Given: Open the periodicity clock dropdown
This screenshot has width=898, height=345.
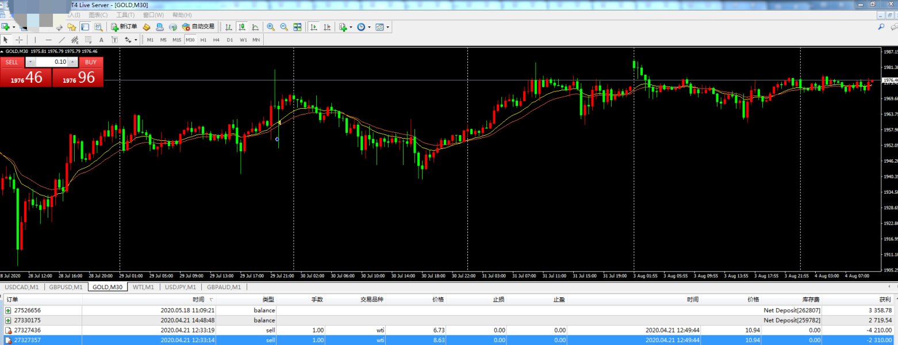Looking at the screenshot, I should pos(368,27).
